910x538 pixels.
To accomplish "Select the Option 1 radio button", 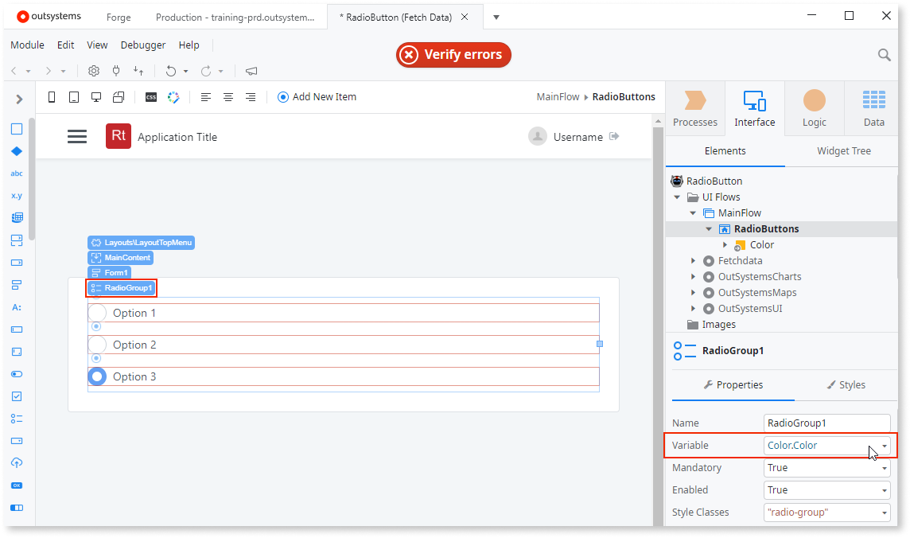I will click(x=97, y=313).
